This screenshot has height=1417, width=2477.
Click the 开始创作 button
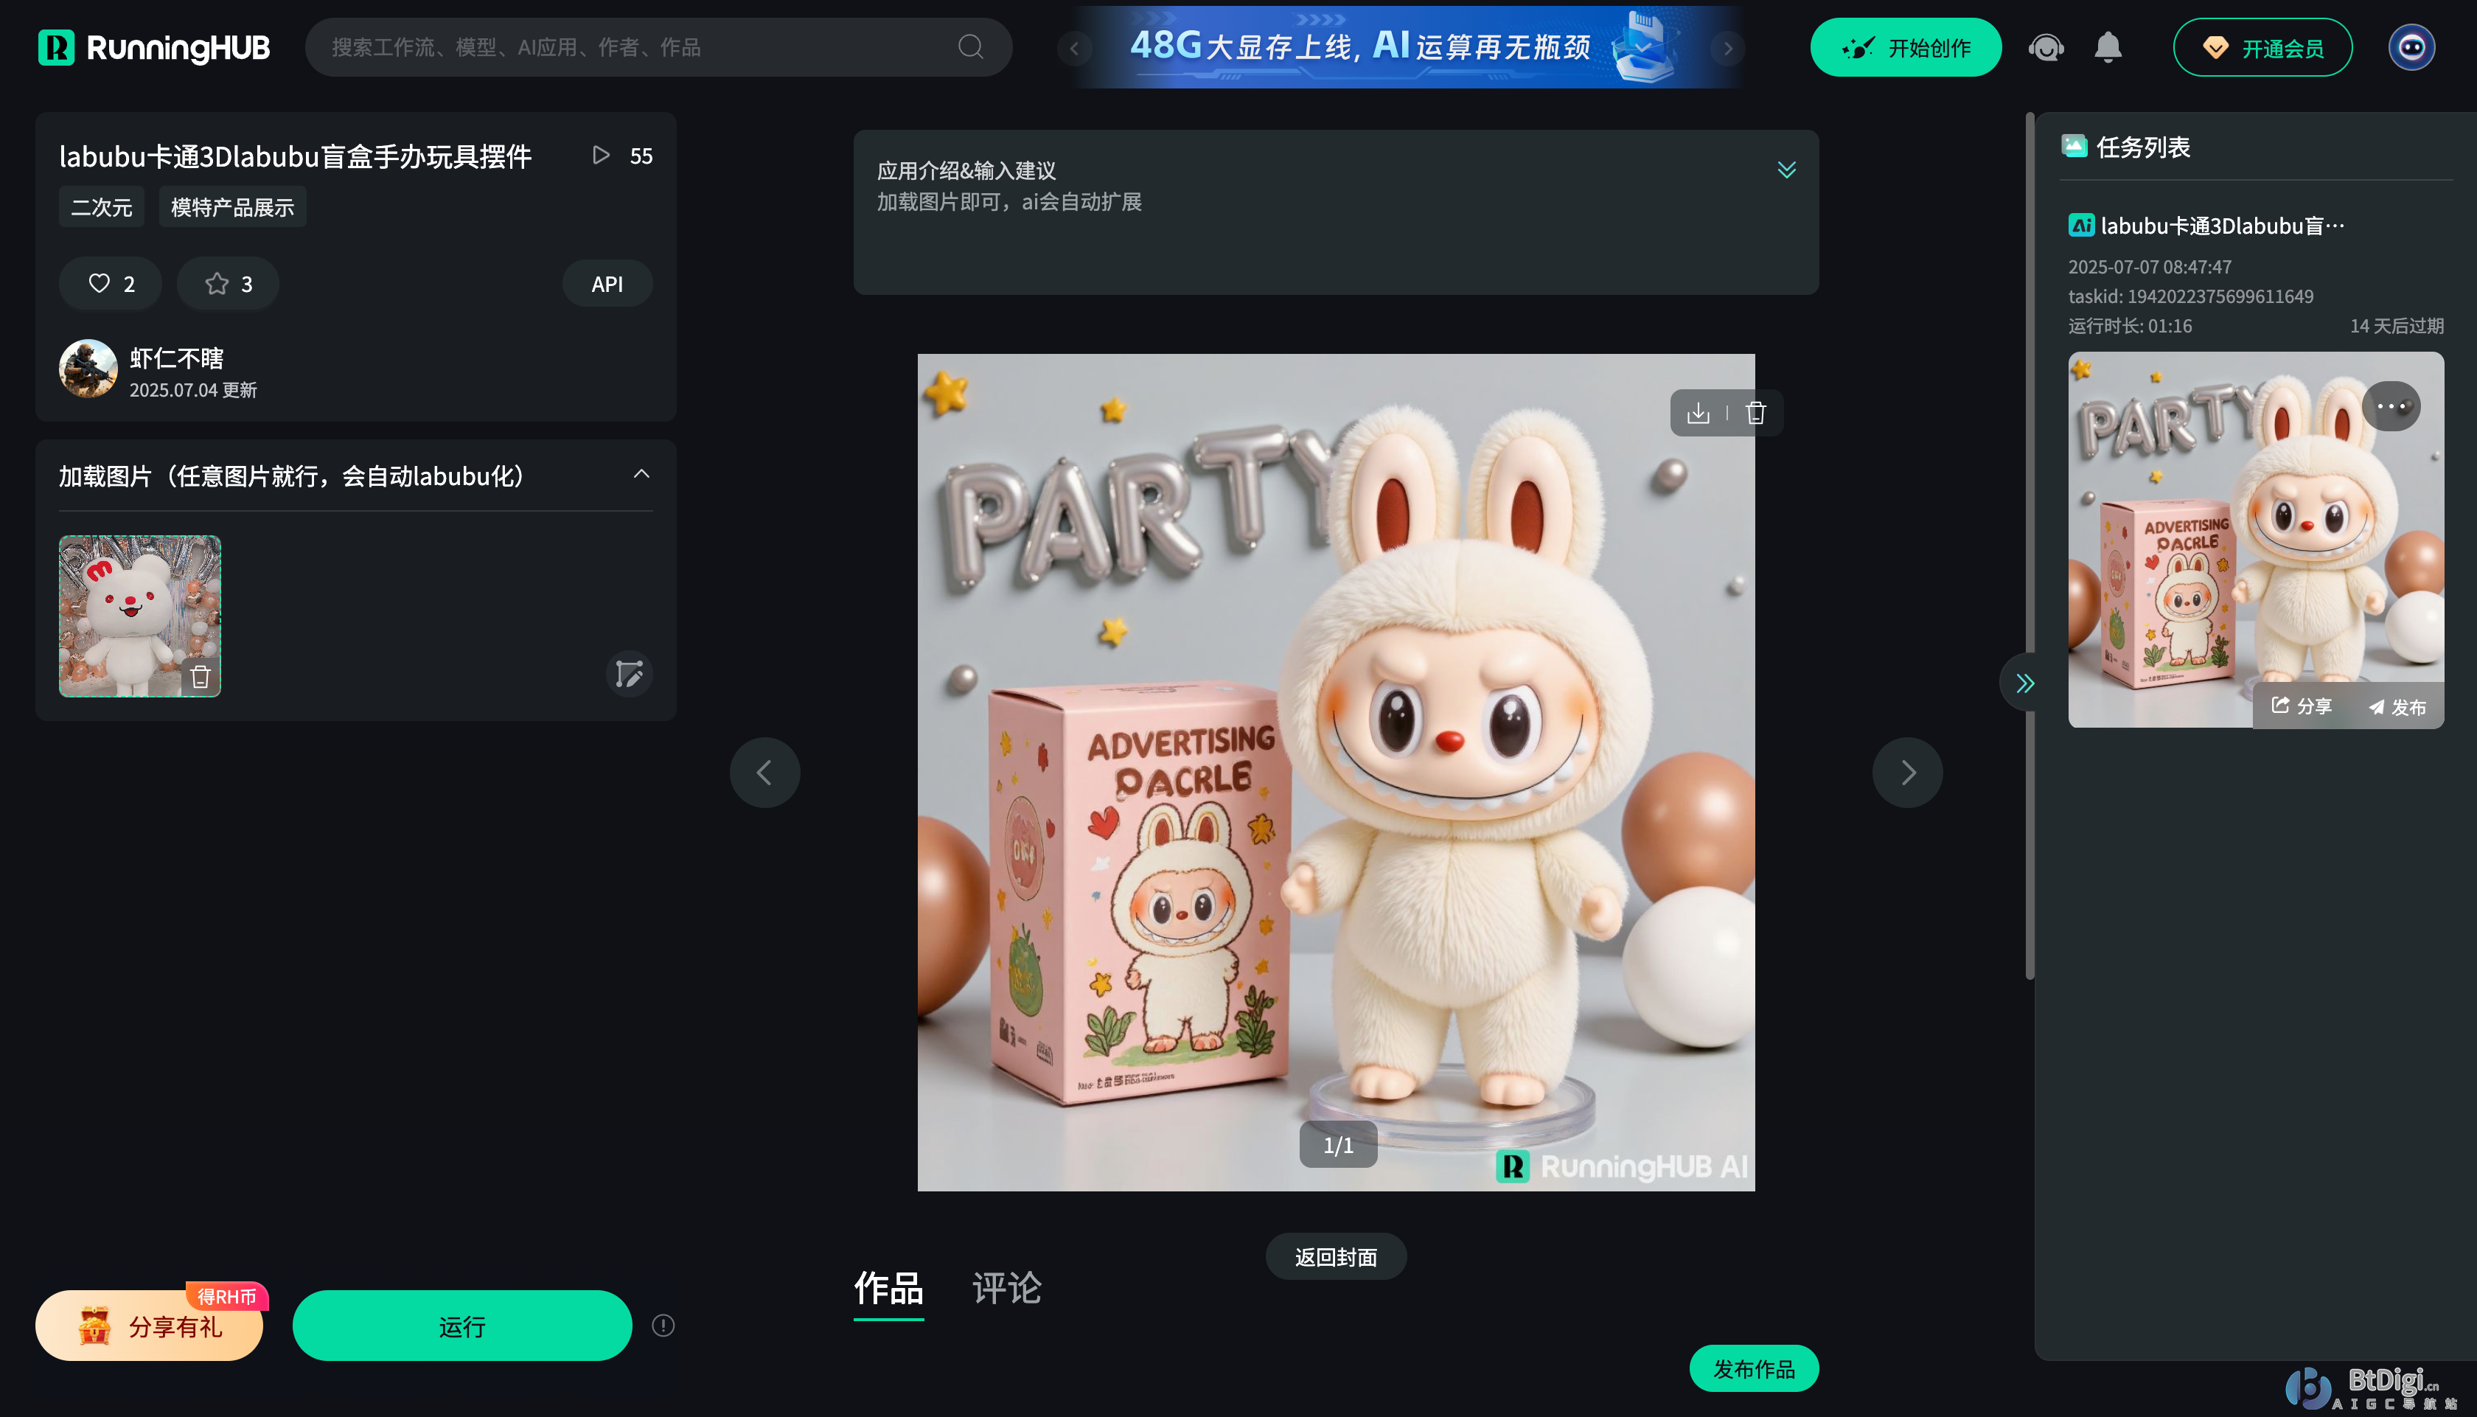coord(1905,48)
